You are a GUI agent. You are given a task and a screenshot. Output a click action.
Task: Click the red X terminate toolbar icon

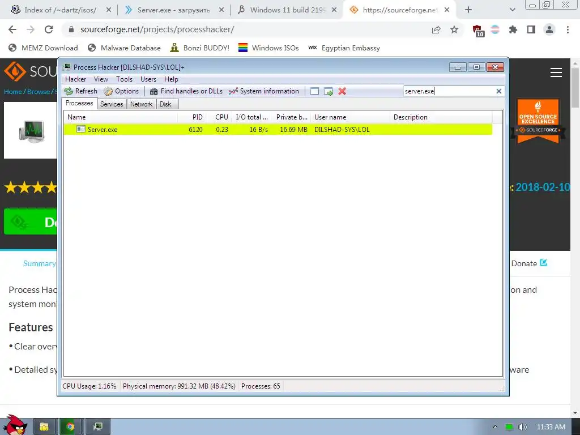(x=342, y=91)
